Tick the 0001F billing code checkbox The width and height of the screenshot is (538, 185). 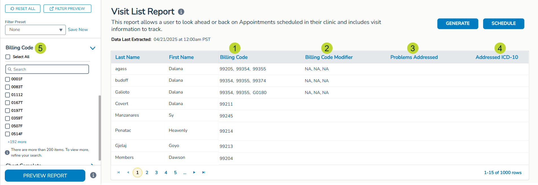8,79
